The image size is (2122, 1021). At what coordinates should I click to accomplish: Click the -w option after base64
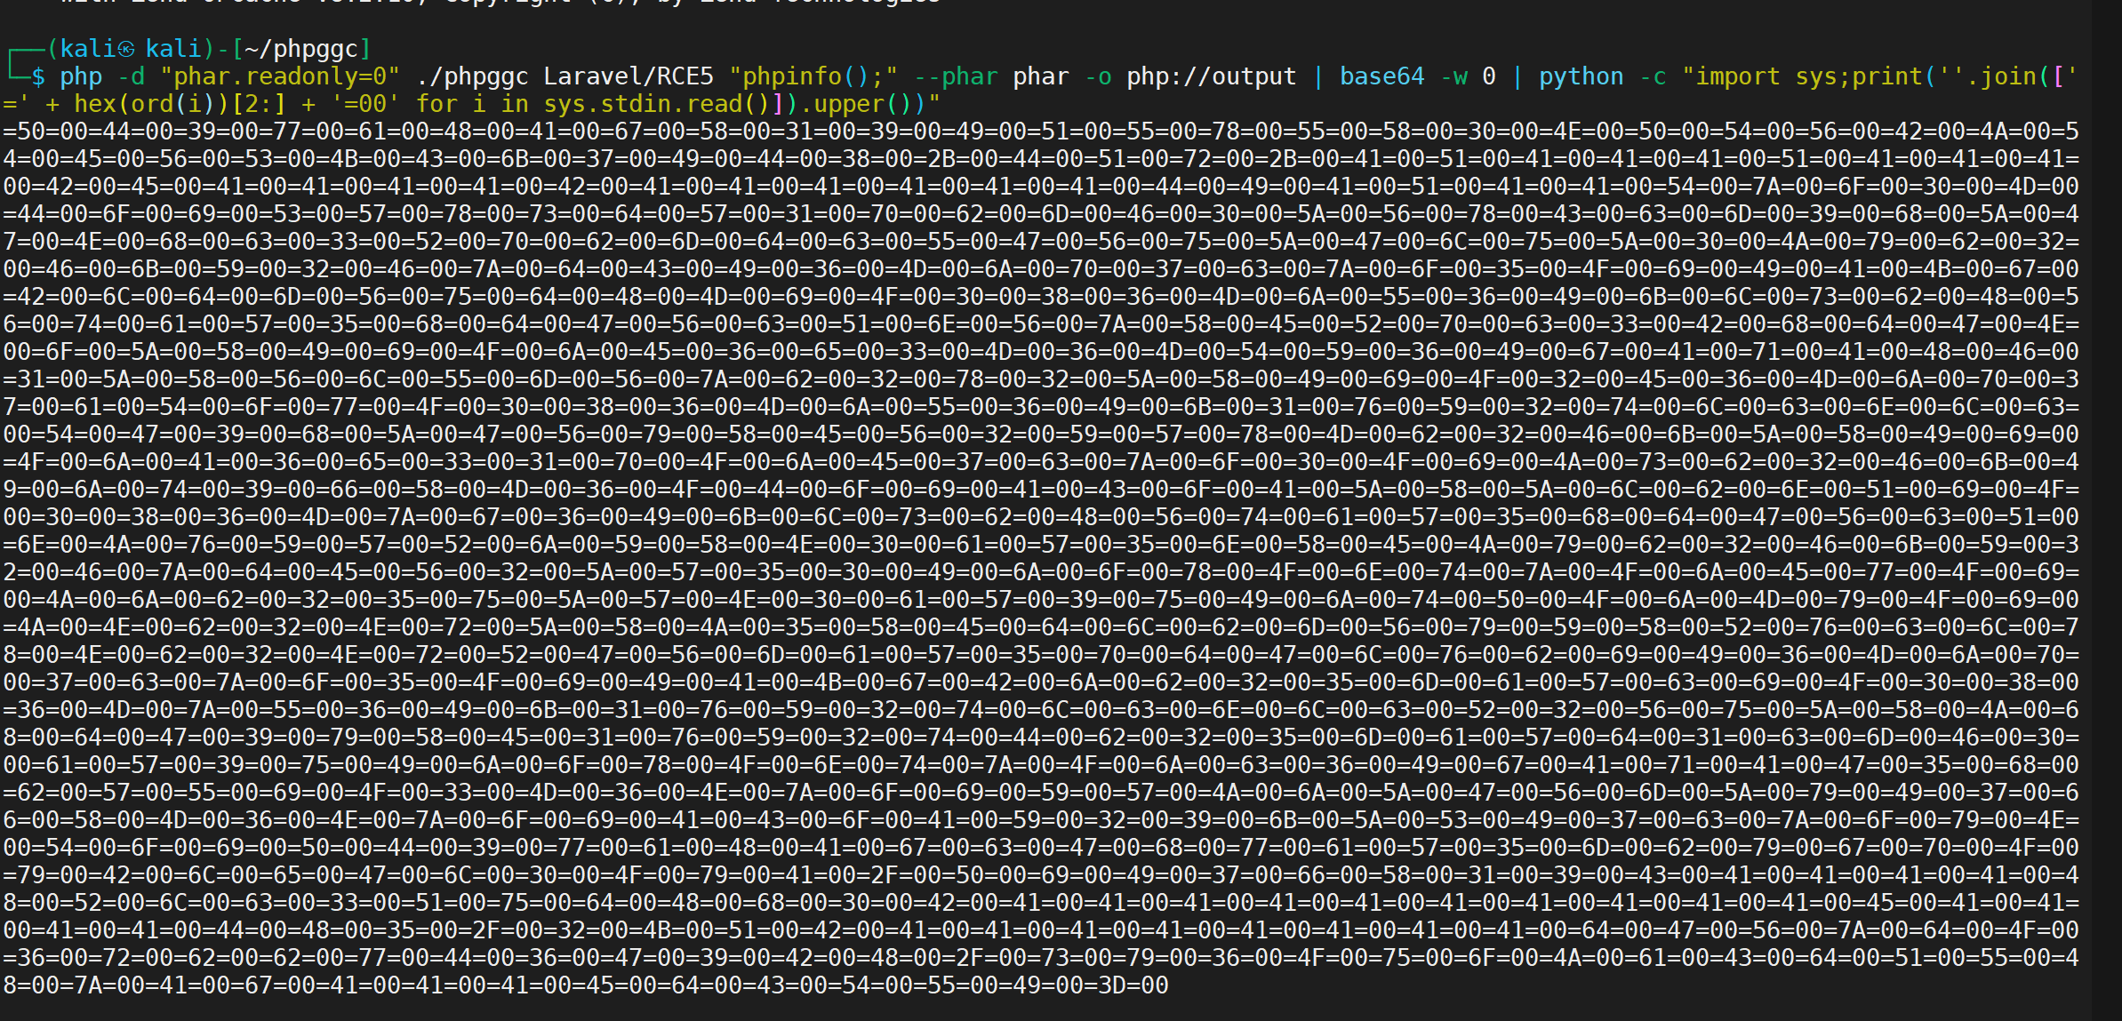pos(1453,77)
